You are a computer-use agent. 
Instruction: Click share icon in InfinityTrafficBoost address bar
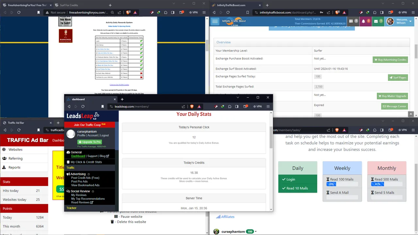329,12
